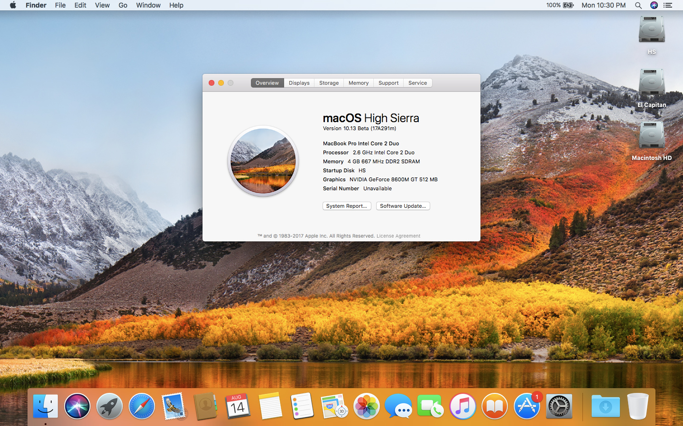Open Mail from the Dock
Viewport: 683px width, 426px height.
(173, 406)
